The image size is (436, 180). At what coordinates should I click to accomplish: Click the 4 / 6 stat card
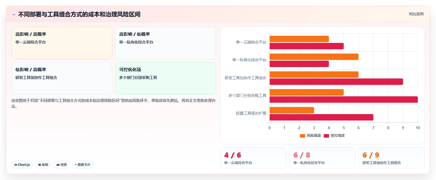tap(253, 158)
